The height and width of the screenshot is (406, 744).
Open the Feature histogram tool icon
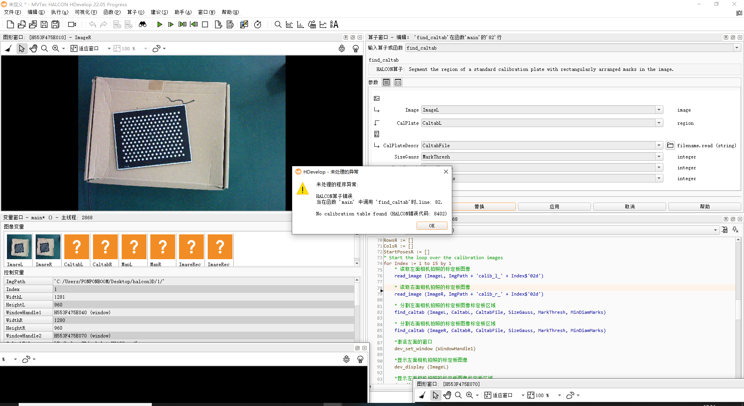coord(300,24)
